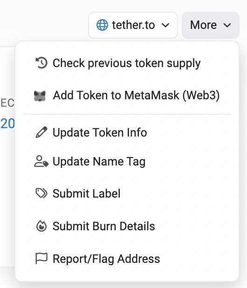The height and width of the screenshot is (288, 247).
Task: Click the globe icon beside tether.to
Action: click(x=102, y=25)
